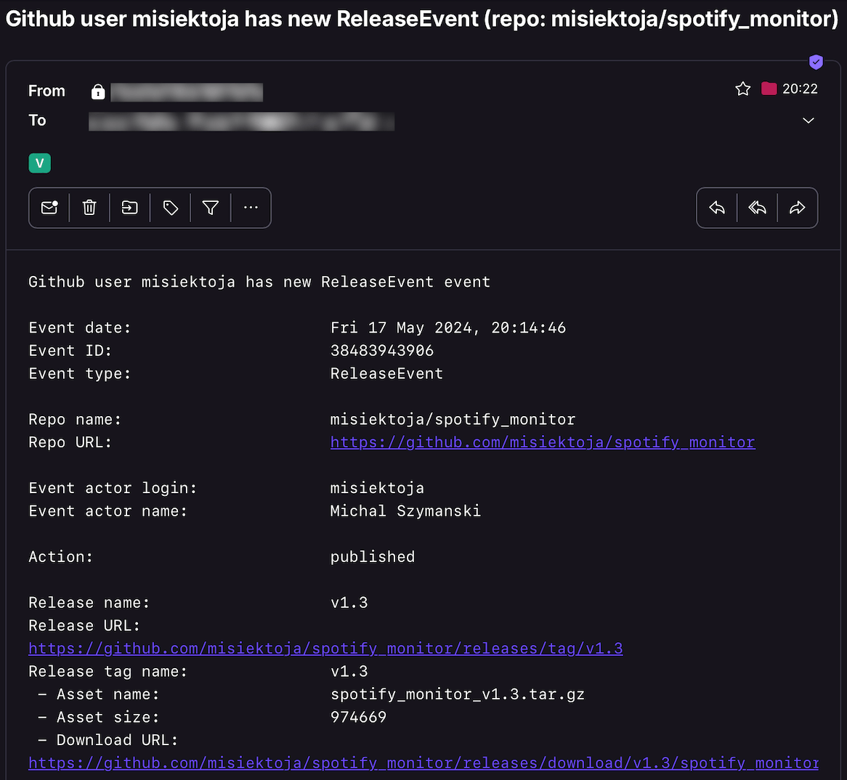
Task: Click the email subject heading
Action: click(422, 20)
